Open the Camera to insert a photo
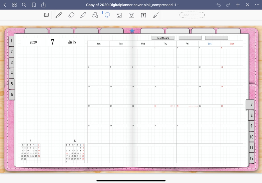The width and height of the screenshot is (262, 183). click(x=131, y=15)
